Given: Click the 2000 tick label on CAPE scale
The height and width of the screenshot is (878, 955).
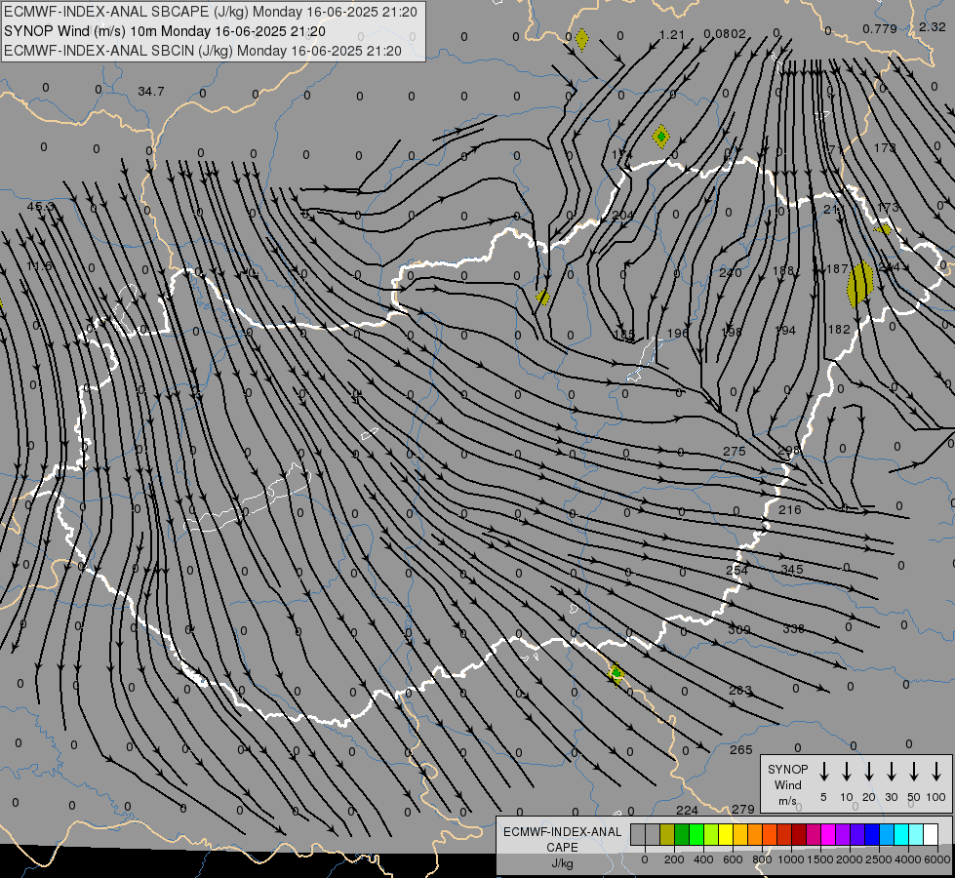Looking at the screenshot, I should tap(849, 859).
